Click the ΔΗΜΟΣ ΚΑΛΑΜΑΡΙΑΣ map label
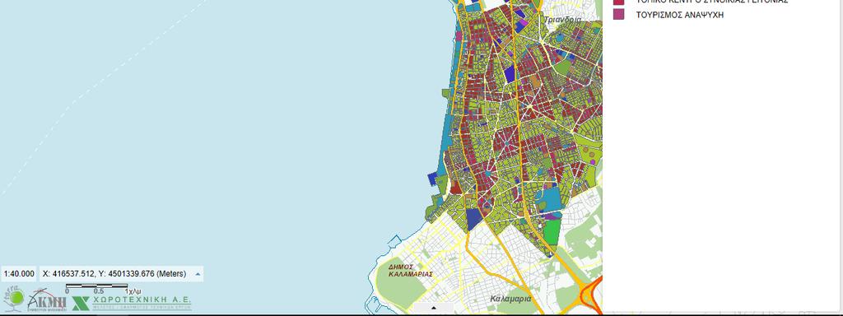 click(x=412, y=270)
